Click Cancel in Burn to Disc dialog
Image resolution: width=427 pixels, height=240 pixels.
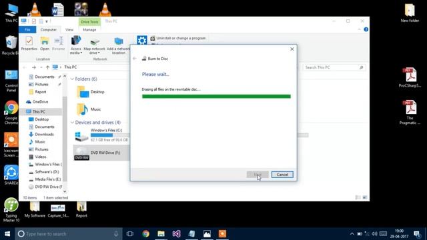point(282,175)
